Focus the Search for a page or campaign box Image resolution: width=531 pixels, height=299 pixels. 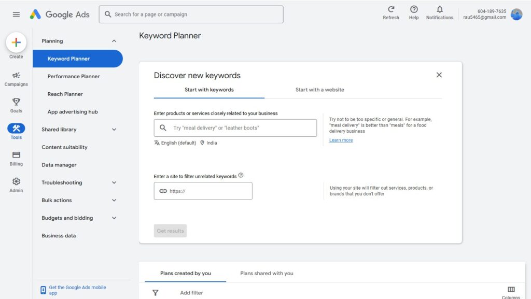tap(191, 14)
